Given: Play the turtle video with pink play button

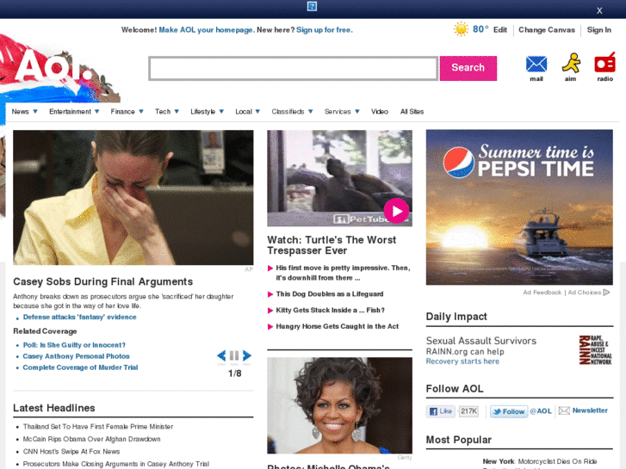Looking at the screenshot, I should point(396,211).
